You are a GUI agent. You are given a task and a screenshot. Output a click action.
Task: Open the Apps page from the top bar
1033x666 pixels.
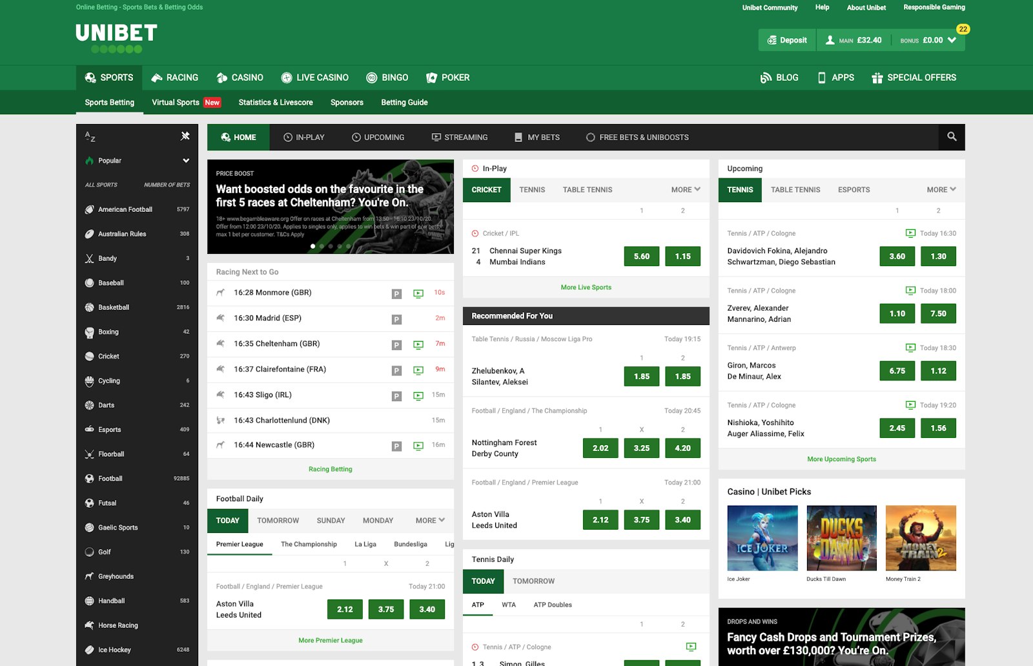click(836, 78)
